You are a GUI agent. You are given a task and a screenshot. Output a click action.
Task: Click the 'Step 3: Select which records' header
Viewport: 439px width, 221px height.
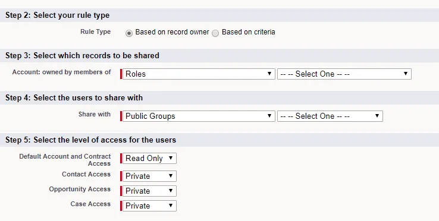click(x=82, y=55)
